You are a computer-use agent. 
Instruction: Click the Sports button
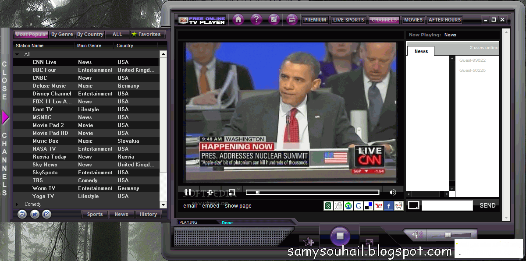(x=95, y=214)
